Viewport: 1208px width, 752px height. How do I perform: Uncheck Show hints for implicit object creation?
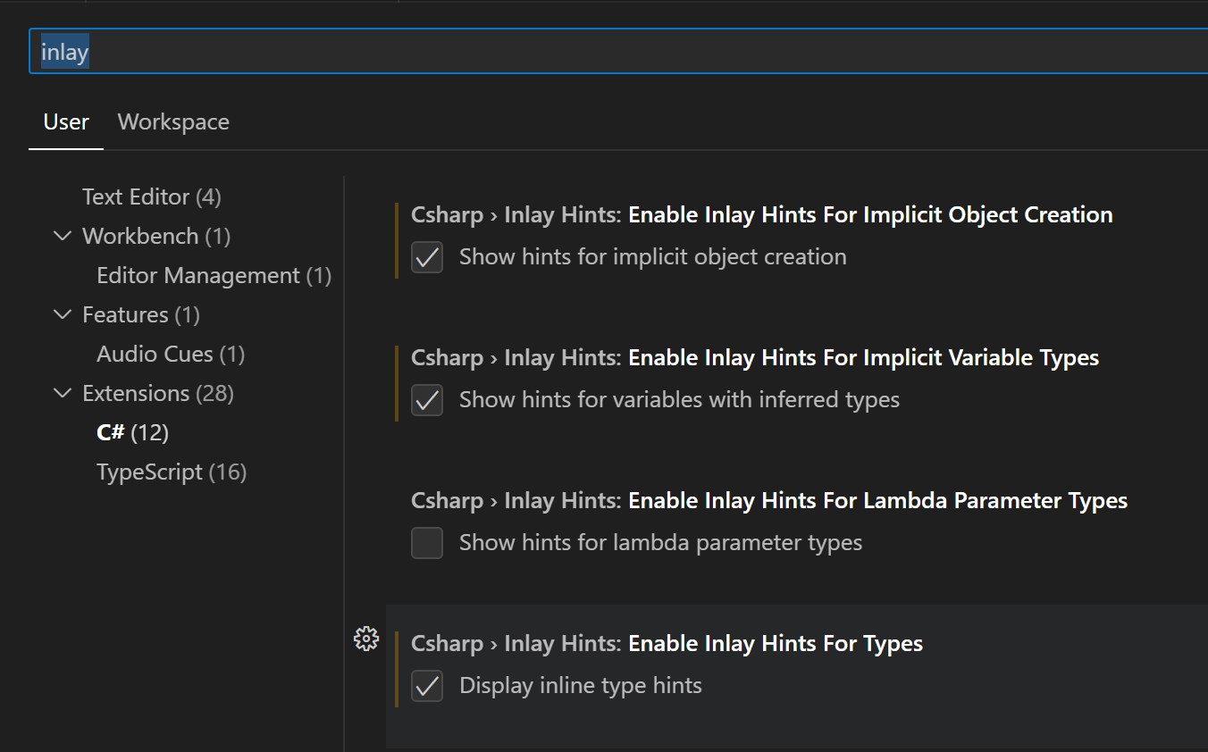427,256
